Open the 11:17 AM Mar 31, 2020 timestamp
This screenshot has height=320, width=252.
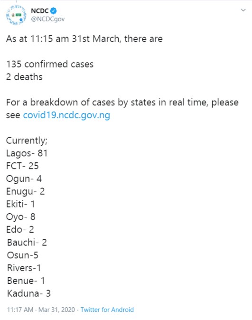tap(41, 310)
